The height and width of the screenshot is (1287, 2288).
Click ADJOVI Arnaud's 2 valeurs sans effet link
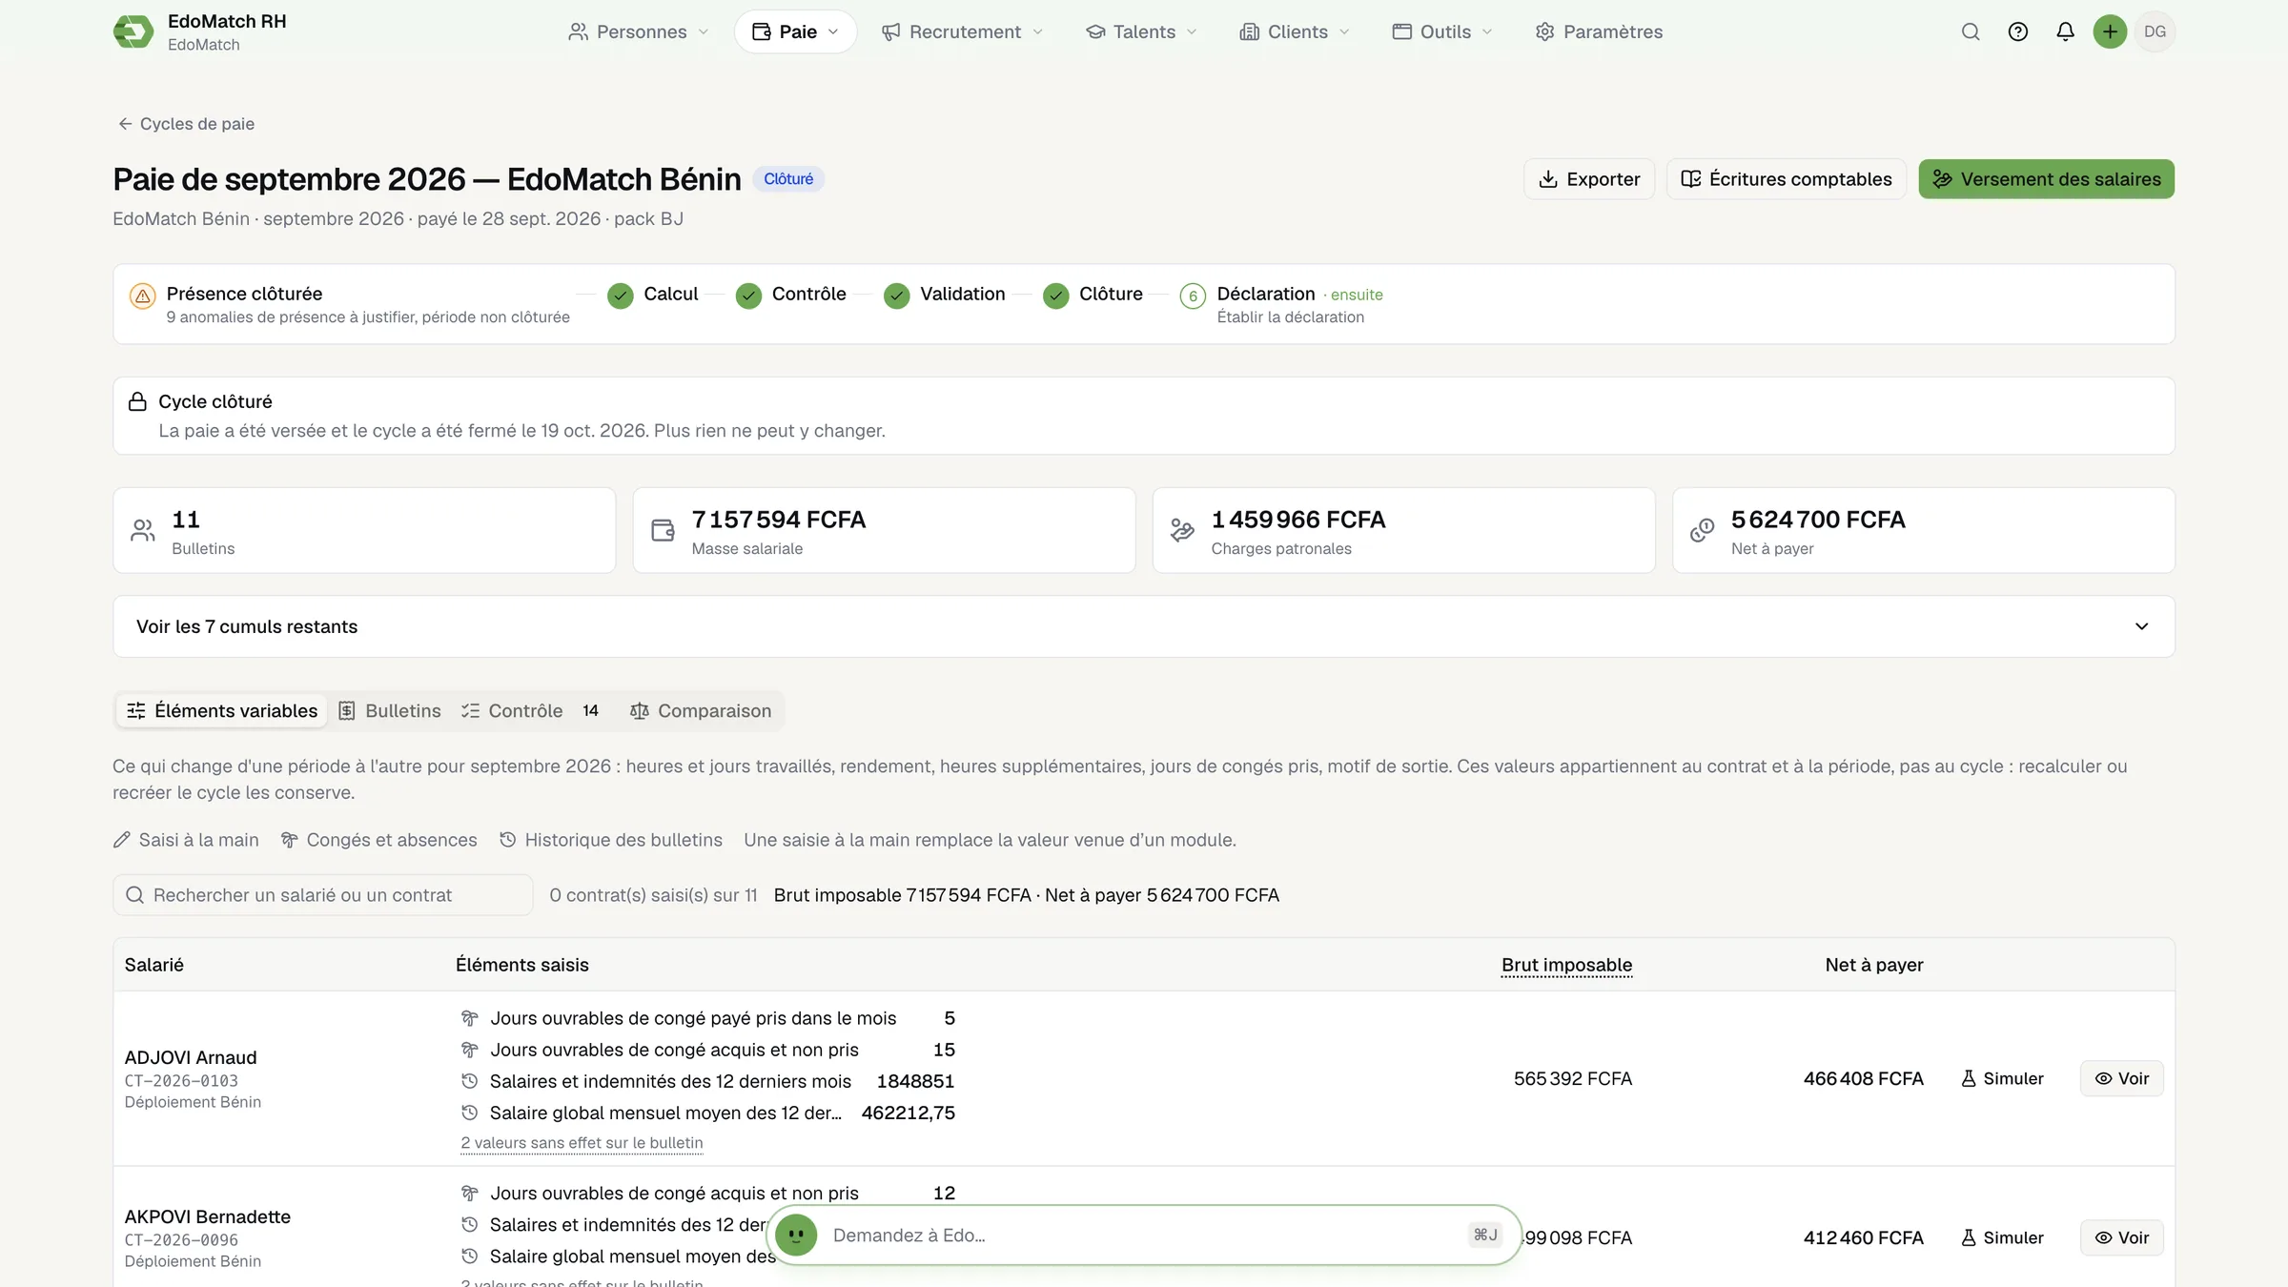(x=582, y=1143)
